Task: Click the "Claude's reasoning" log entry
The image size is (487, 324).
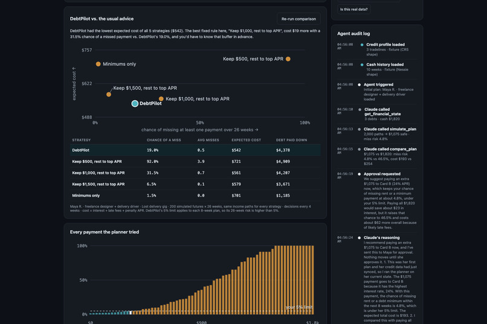Action: 377,279
